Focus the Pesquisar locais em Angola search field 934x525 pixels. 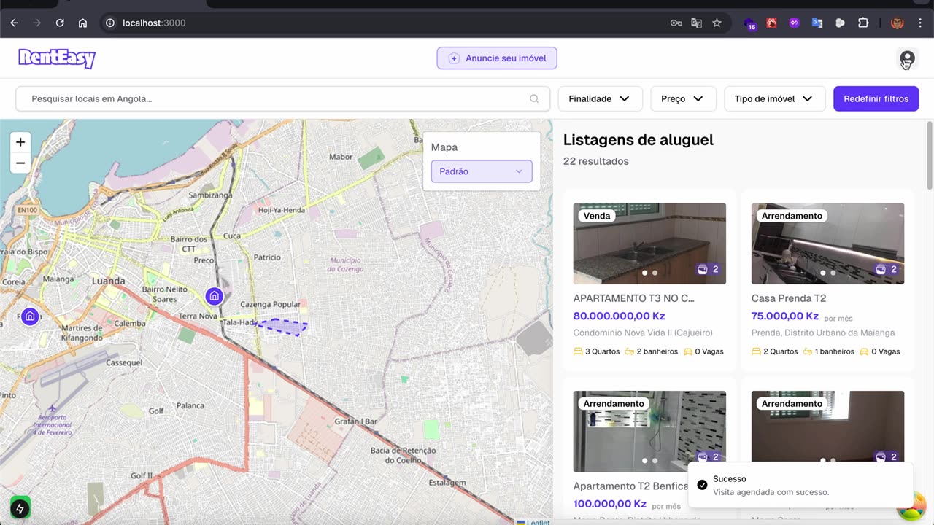[282, 99]
